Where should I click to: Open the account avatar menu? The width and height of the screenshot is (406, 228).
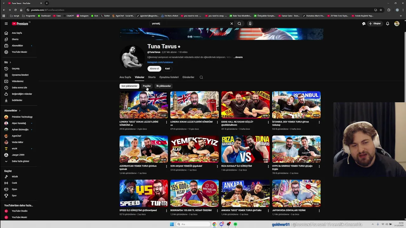coord(397,23)
